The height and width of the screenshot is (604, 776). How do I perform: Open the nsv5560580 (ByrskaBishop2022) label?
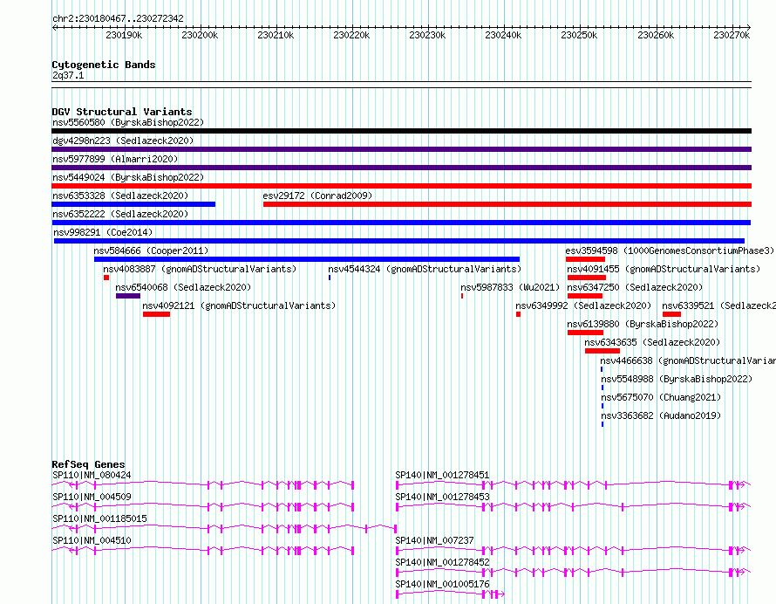[128, 122]
